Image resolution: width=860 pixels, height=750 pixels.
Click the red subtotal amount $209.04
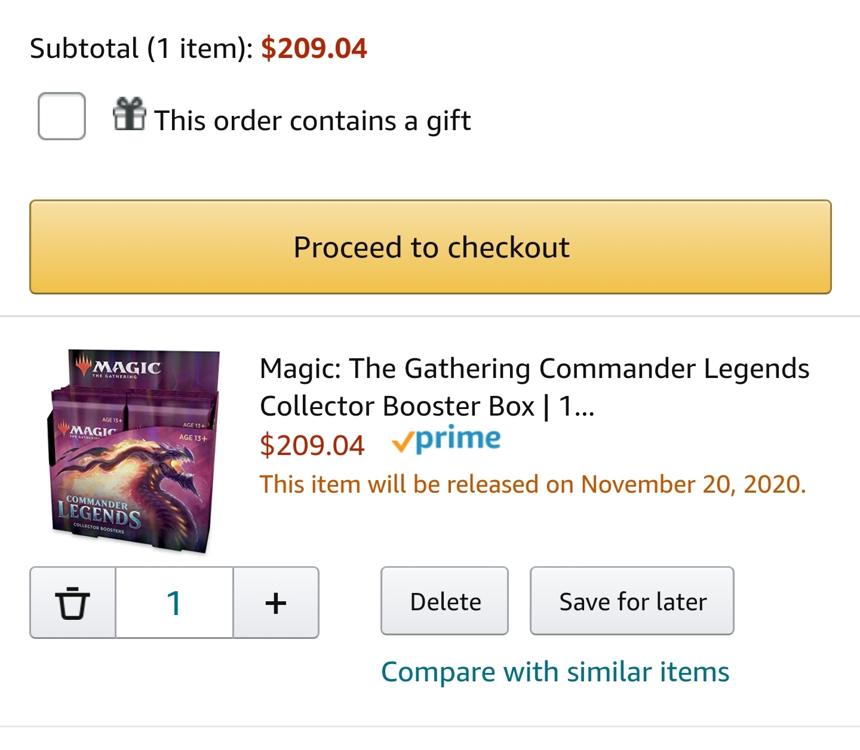[x=314, y=48]
